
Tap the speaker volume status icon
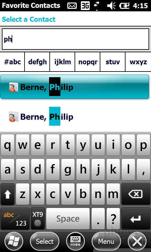(112, 6)
